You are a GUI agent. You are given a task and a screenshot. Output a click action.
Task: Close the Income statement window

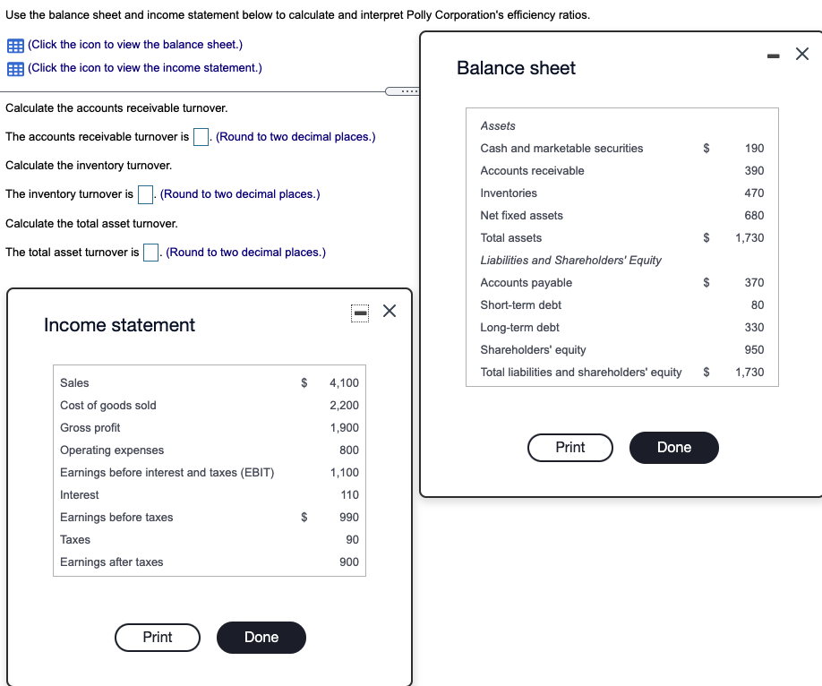pyautogui.click(x=387, y=310)
